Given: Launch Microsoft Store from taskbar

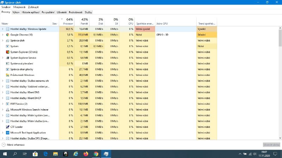Looking at the screenshot, I should click(35, 154).
